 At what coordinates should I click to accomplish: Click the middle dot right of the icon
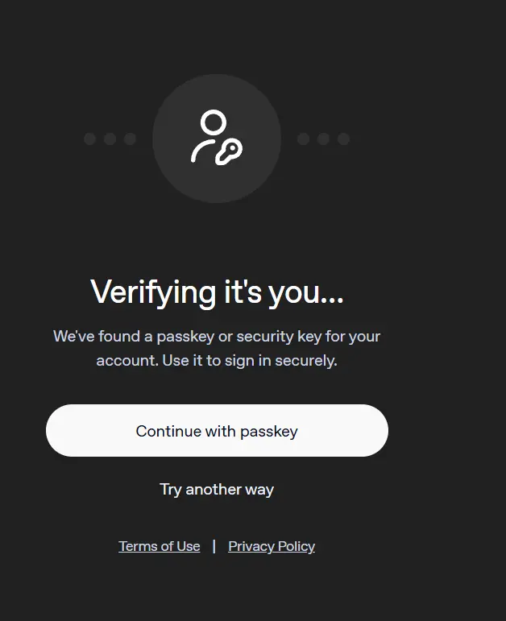[323, 139]
